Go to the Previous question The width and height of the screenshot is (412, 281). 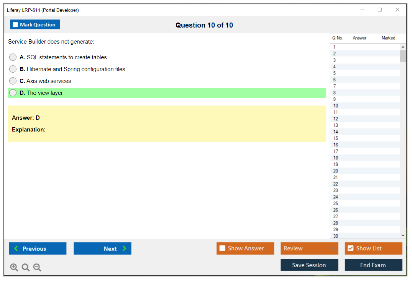tap(38, 249)
